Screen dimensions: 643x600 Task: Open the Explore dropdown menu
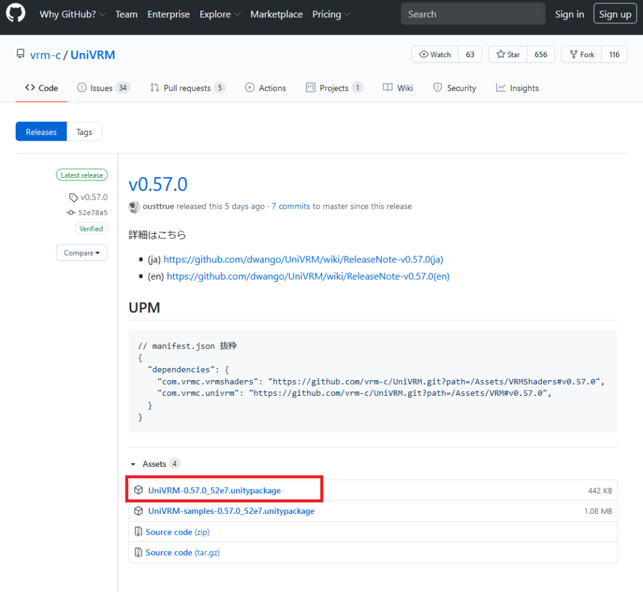tap(220, 14)
